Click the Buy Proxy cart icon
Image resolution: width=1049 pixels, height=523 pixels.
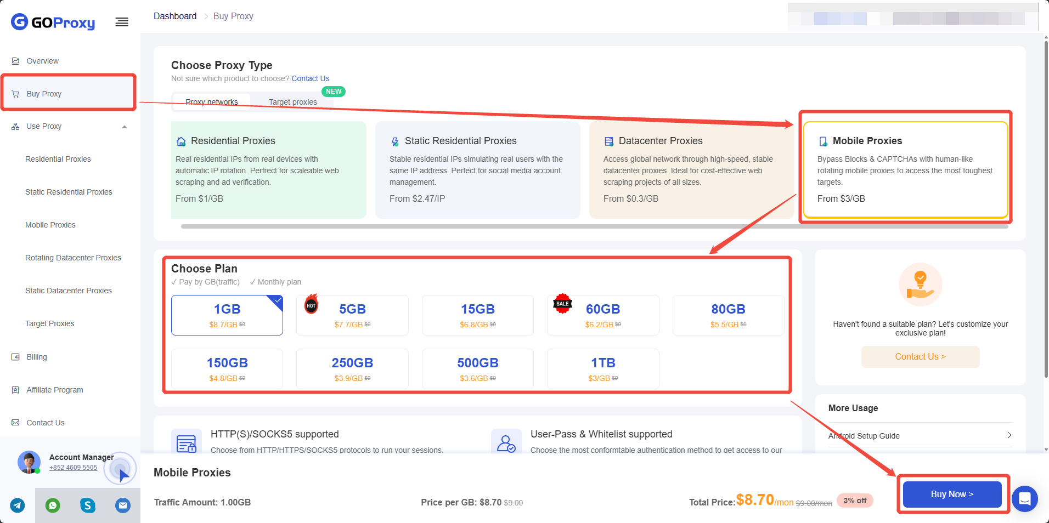click(15, 94)
